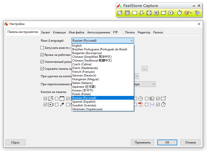Click join images purple icon in buttons row
Viewport: 207px width, 151px height.
click(152, 105)
